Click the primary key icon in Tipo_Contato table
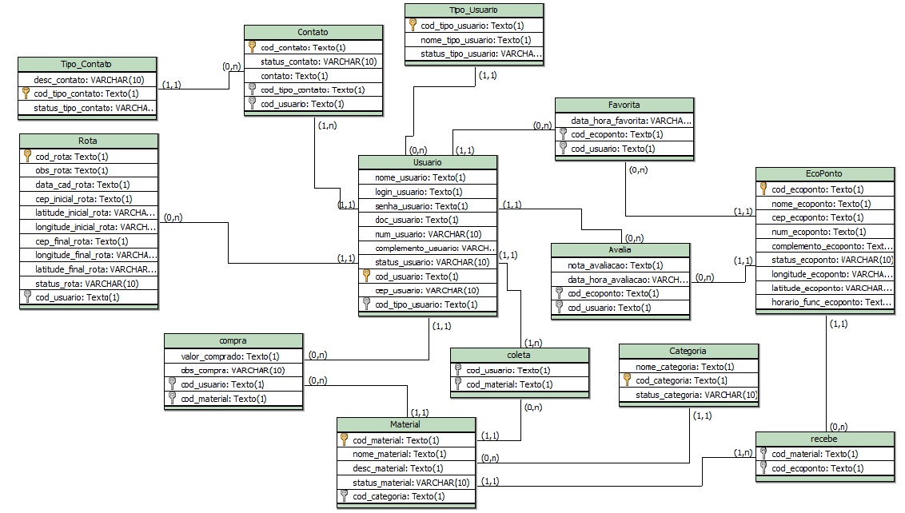 [26, 93]
